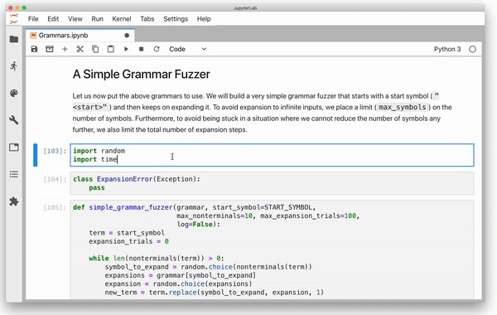
Task: Click the [105]: execution prompt
Action: point(55,207)
